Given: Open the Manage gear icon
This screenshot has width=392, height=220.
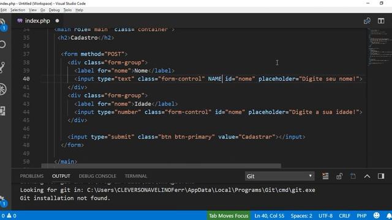Looking at the screenshot, I should (x=2, y=200).
